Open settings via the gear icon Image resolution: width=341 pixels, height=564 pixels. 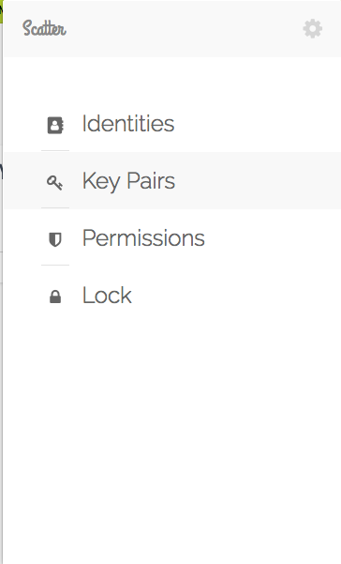tap(312, 28)
